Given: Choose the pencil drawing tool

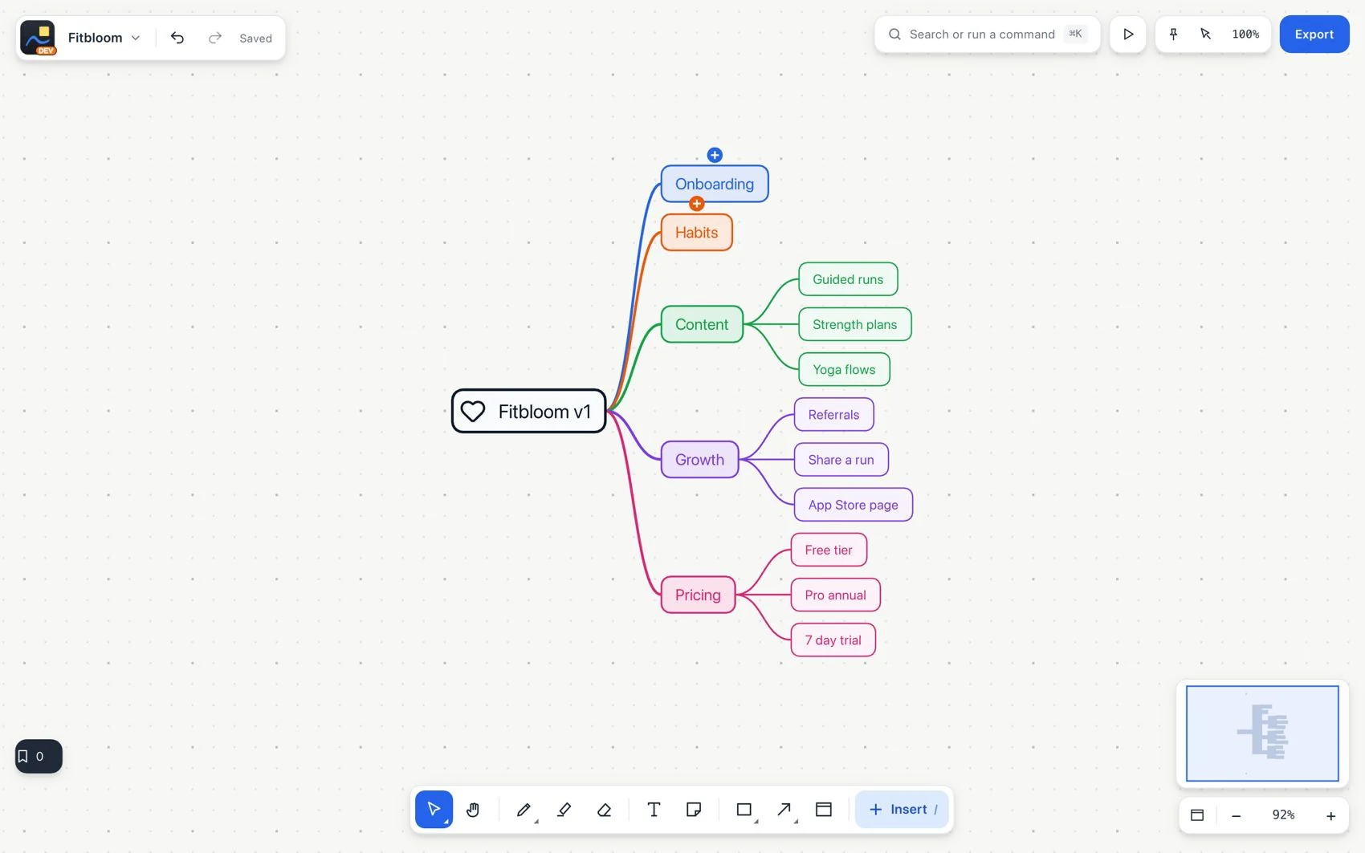Looking at the screenshot, I should click(x=524, y=809).
